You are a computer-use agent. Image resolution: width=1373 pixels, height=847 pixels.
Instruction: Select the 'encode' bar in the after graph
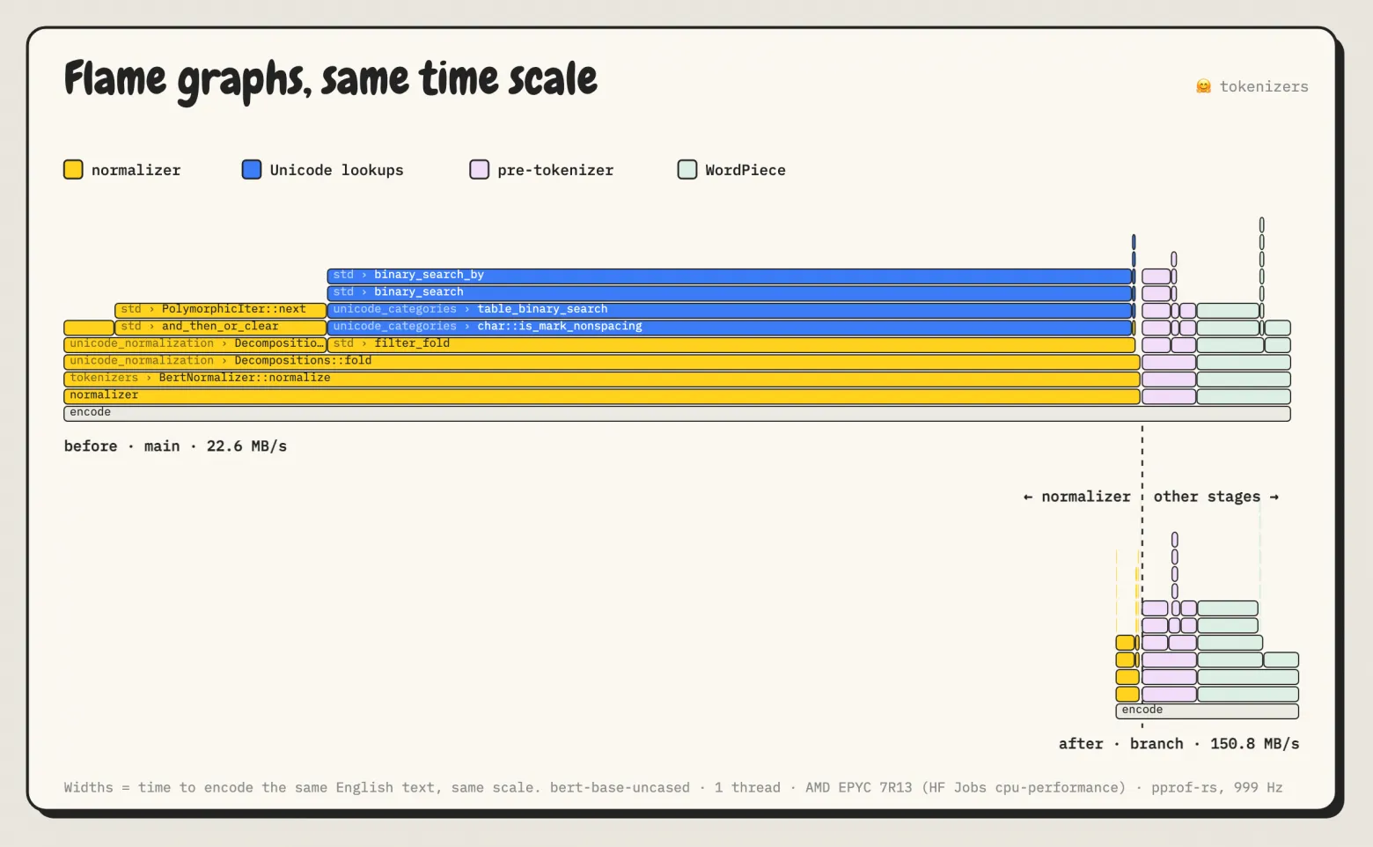click(x=1207, y=711)
